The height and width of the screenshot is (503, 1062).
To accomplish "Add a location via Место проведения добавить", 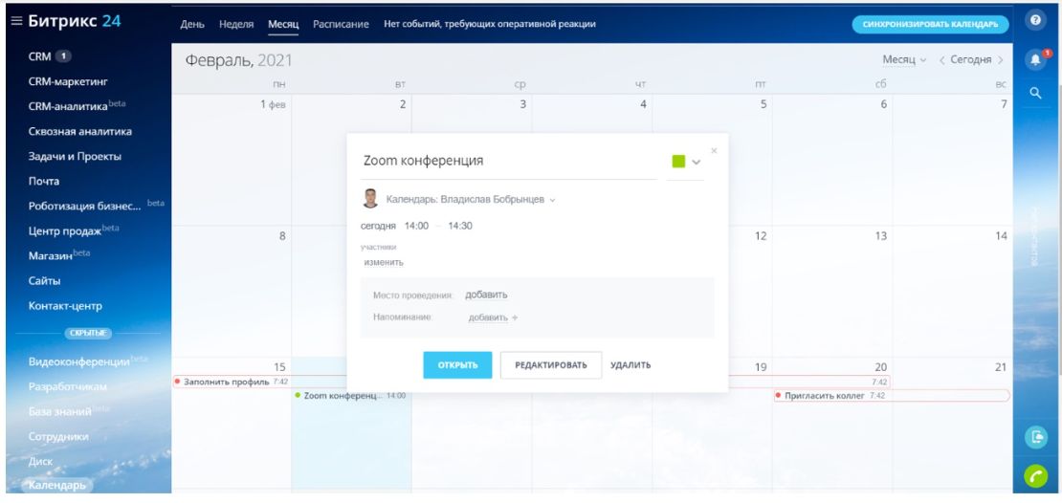I will coord(486,295).
